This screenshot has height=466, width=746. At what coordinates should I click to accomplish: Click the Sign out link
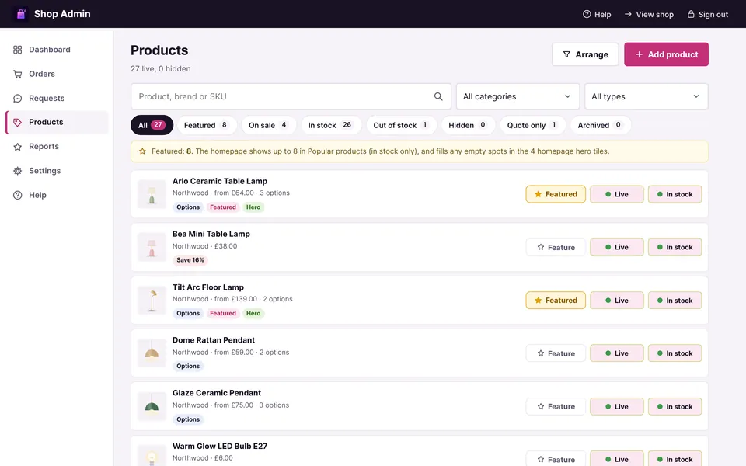point(707,14)
